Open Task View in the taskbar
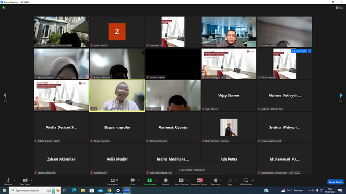346x194 pixels. [65, 190]
